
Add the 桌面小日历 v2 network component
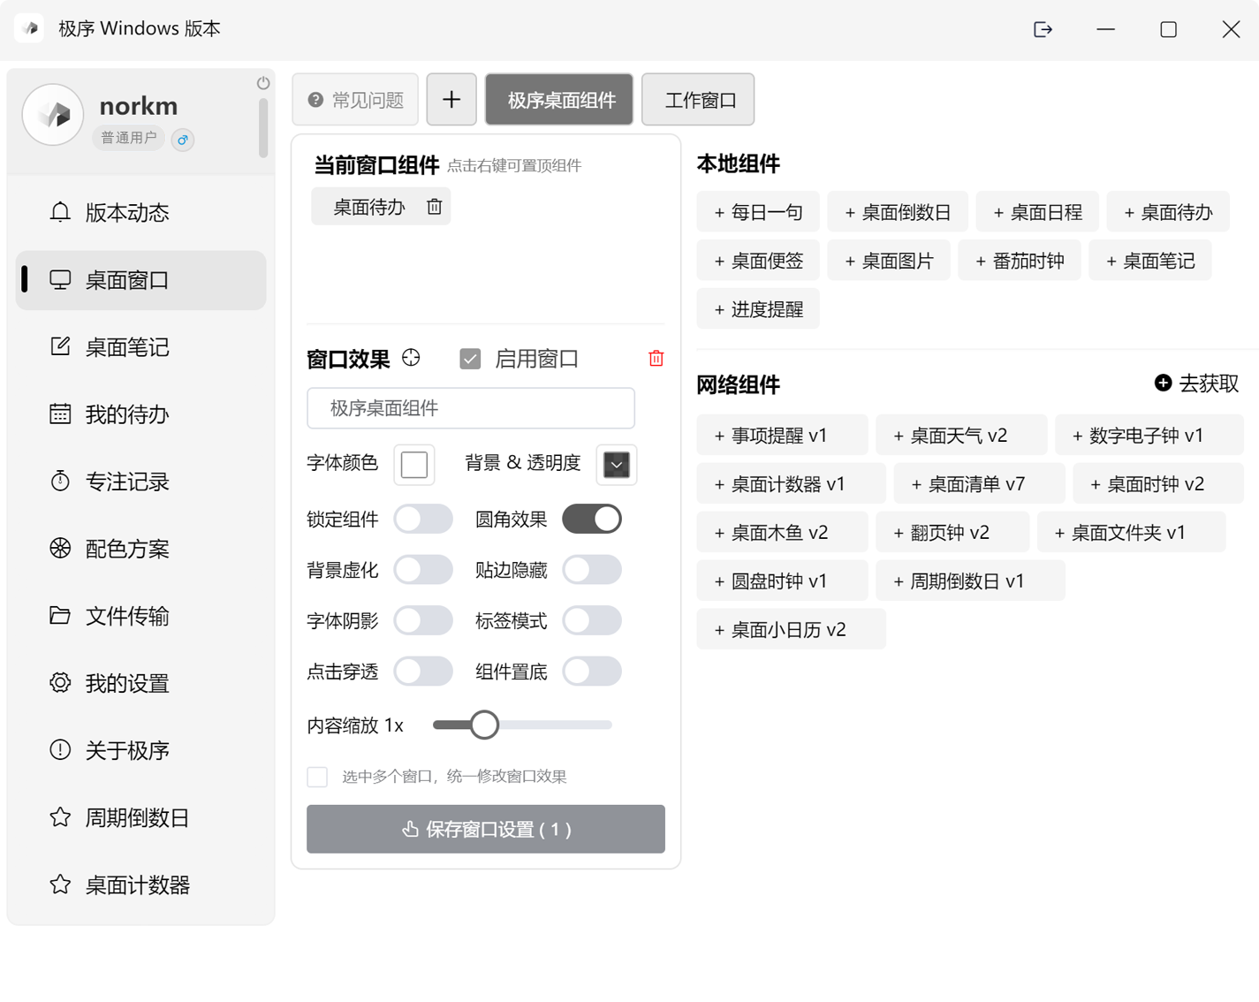coord(791,629)
